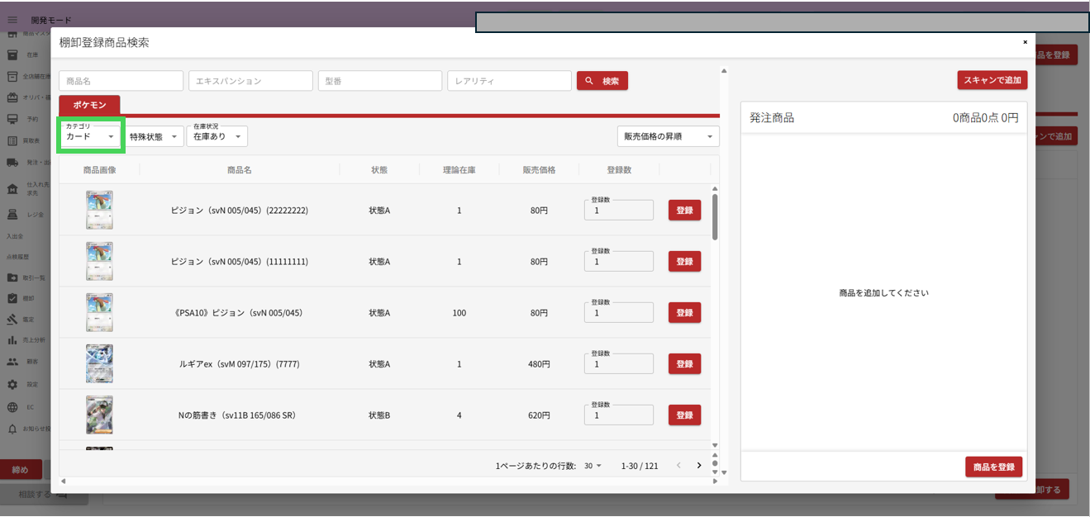Close the 棚卸登録商品検索 dialog
1090x517 pixels.
(x=1025, y=42)
